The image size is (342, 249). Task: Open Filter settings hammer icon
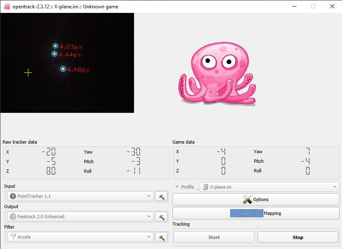pos(161,237)
